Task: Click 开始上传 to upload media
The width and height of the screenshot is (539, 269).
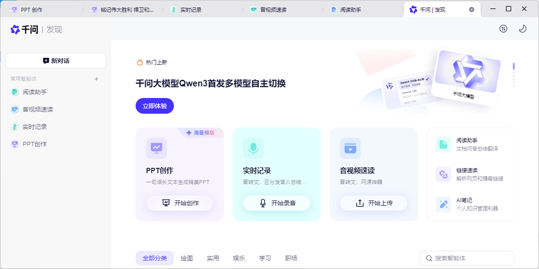Action: click(373, 203)
